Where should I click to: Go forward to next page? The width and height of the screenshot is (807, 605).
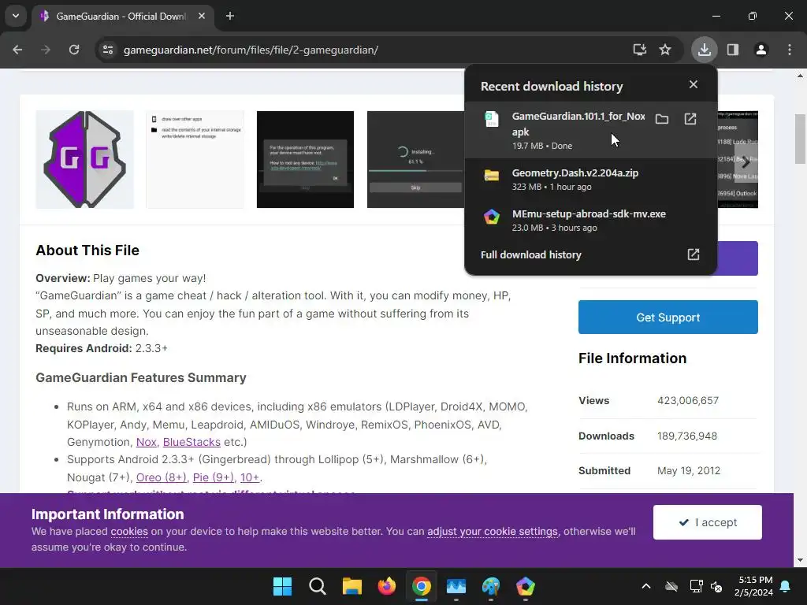[46, 50]
